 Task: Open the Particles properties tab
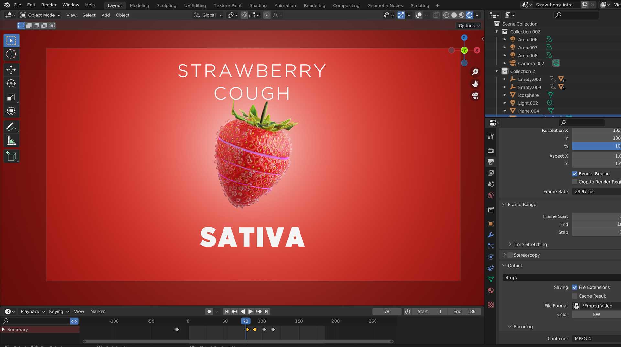(x=491, y=246)
